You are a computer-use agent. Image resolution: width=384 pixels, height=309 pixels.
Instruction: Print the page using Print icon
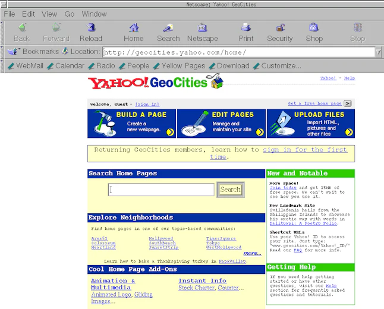pyautogui.click(x=246, y=28)
